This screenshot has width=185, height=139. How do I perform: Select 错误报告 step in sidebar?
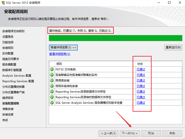click(x=8, y=98)
